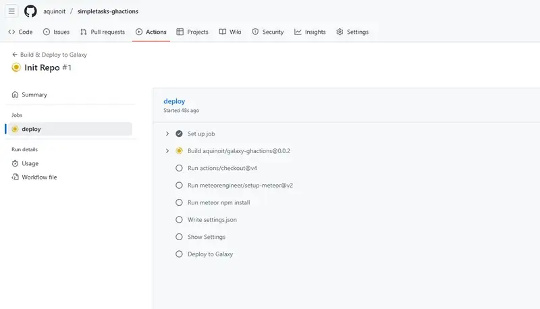The width and height of the screenshot is (540, 309).
Task: Click the Started 48s ago timestamp
Action: click(181, 111)
